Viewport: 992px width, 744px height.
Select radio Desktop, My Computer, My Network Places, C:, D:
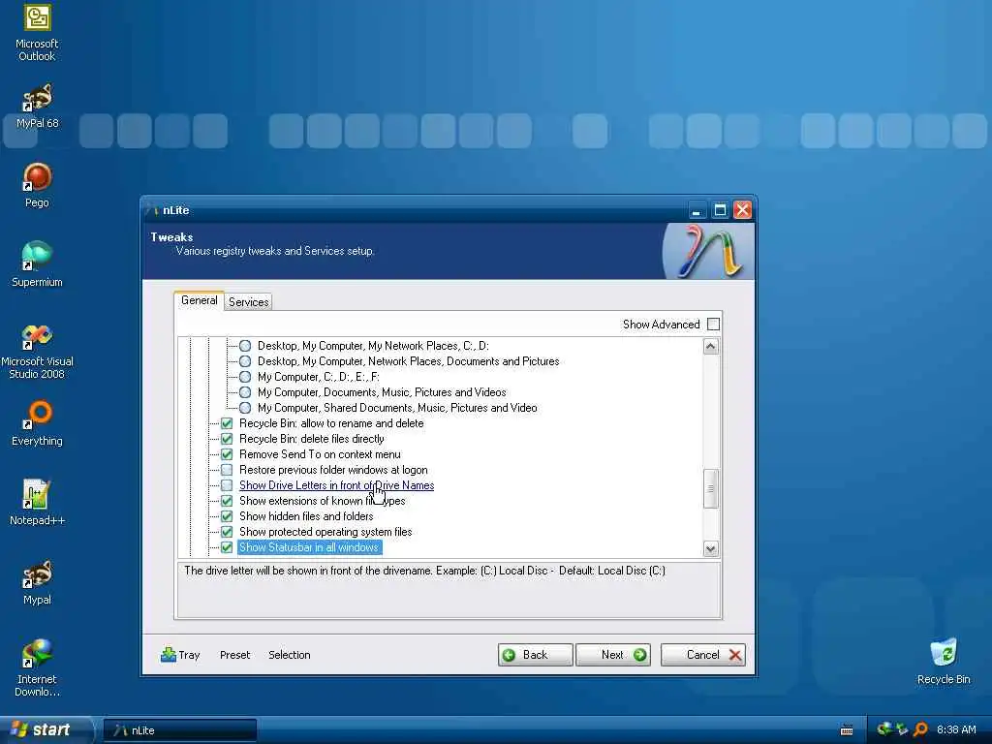coord(245,346)
